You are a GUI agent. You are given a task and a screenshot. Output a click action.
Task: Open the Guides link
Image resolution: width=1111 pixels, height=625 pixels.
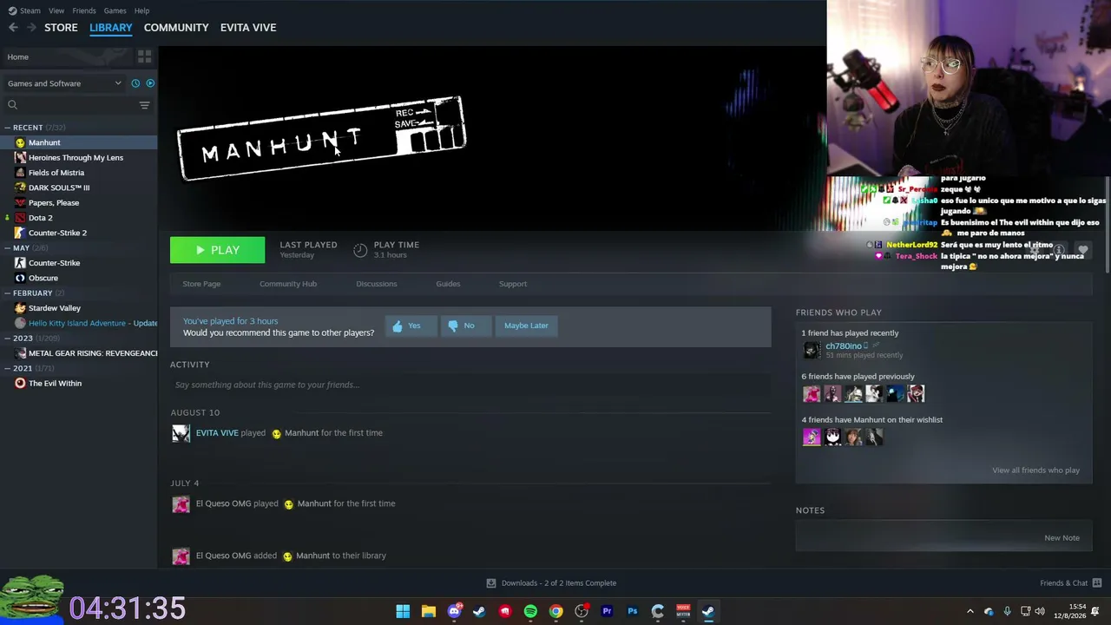click(448, 284)
